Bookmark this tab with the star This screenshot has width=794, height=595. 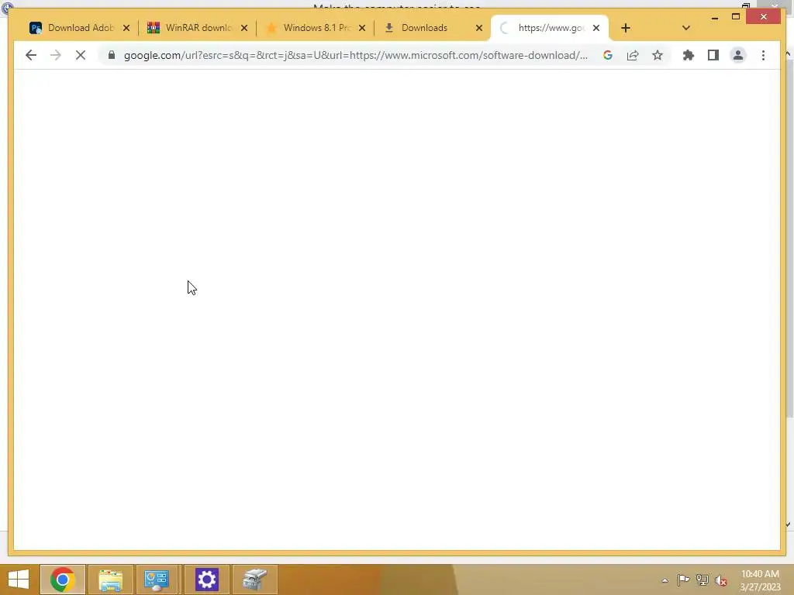click(658, 55)
